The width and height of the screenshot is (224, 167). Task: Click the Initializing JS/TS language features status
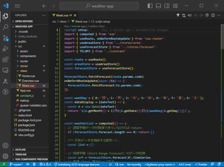(77, 164)
